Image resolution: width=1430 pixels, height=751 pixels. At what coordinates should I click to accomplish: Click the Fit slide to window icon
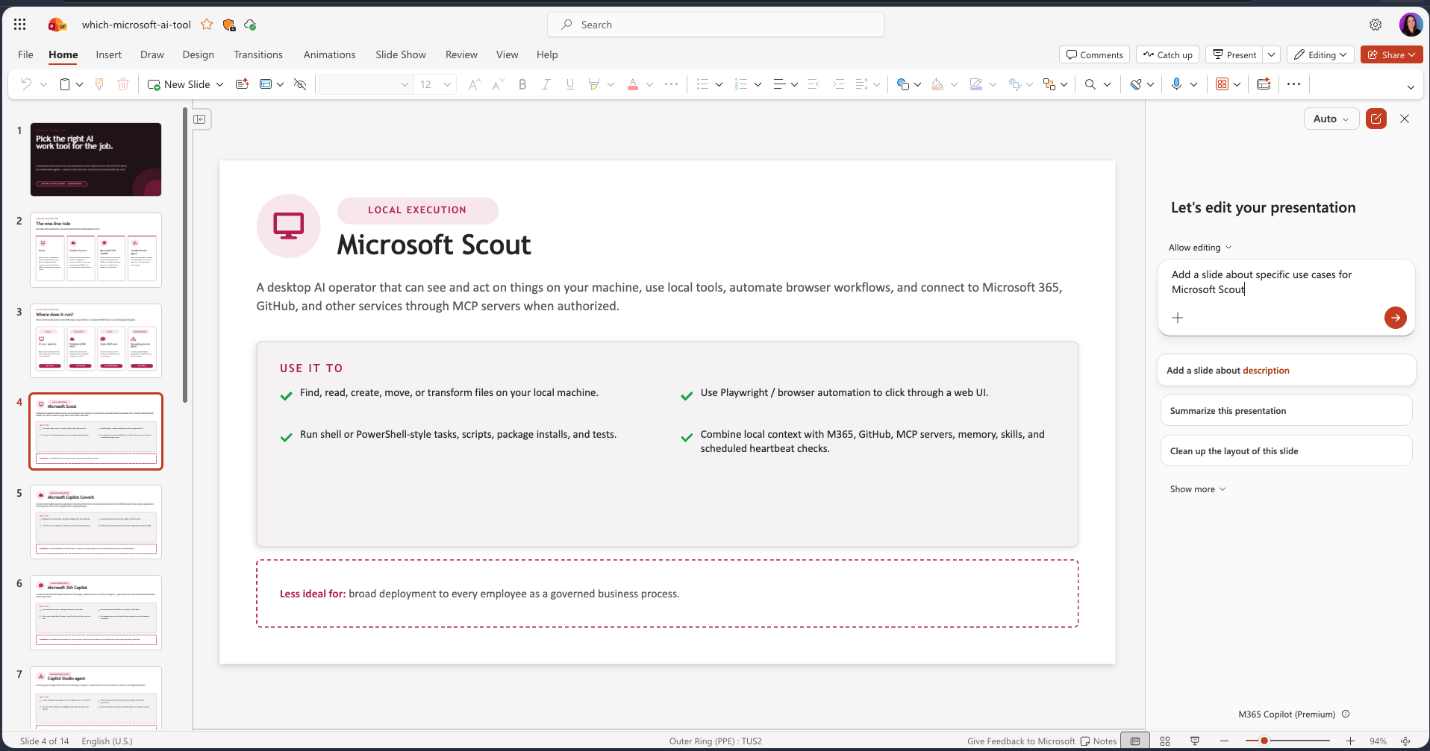coord(1405,741)
